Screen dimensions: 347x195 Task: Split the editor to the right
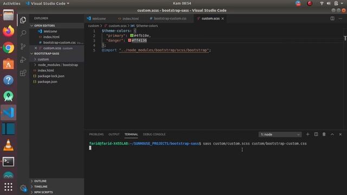[x=332, y=18]
